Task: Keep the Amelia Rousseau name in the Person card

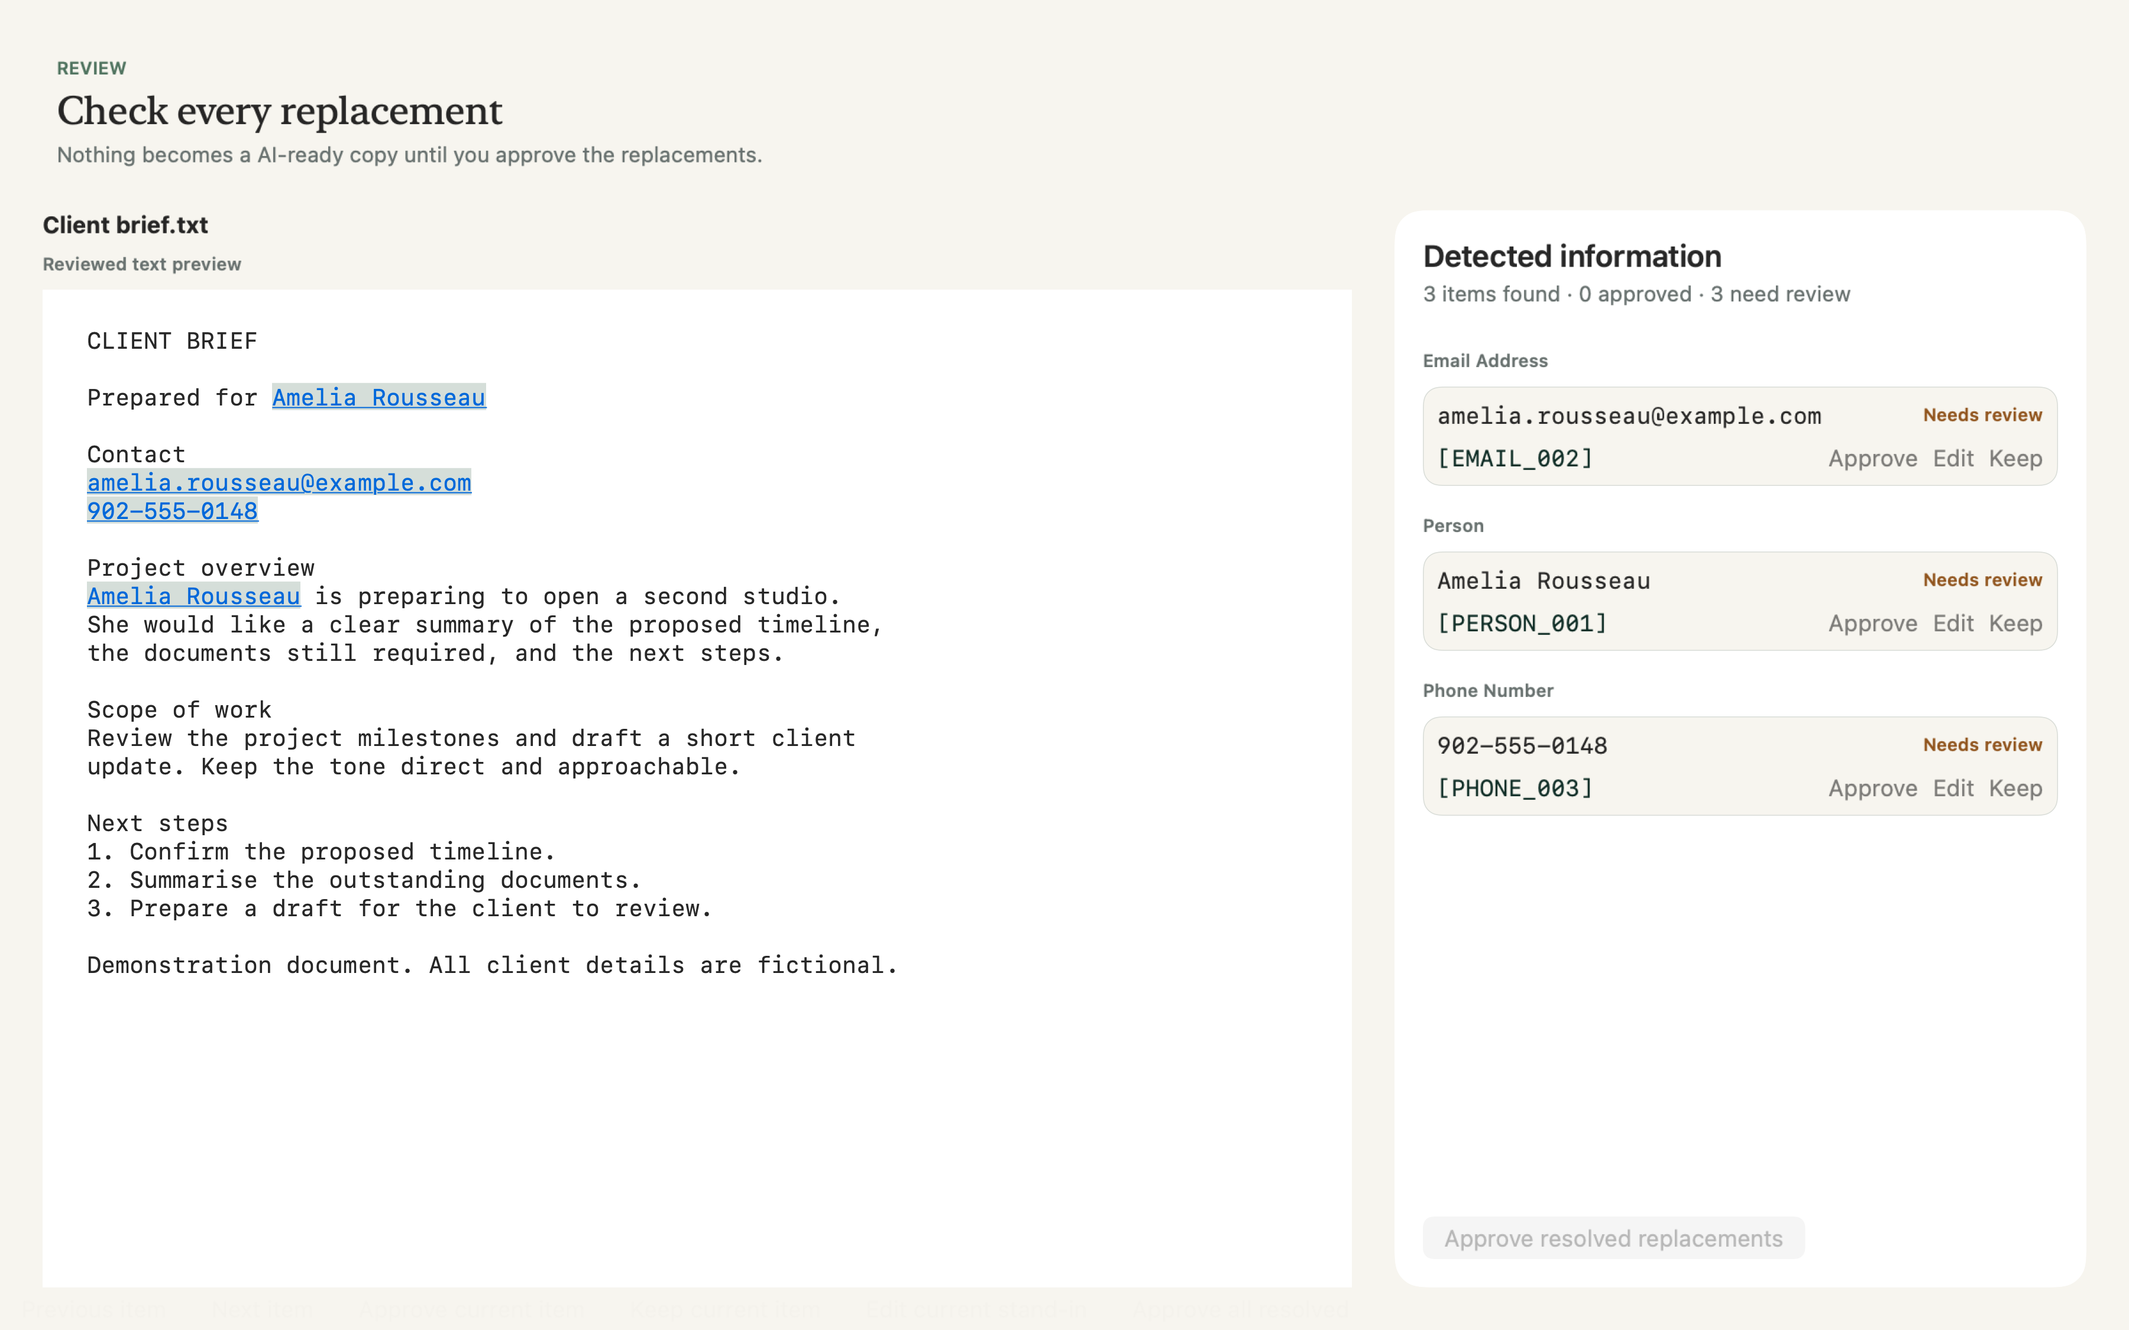Action: [2015, 624]
